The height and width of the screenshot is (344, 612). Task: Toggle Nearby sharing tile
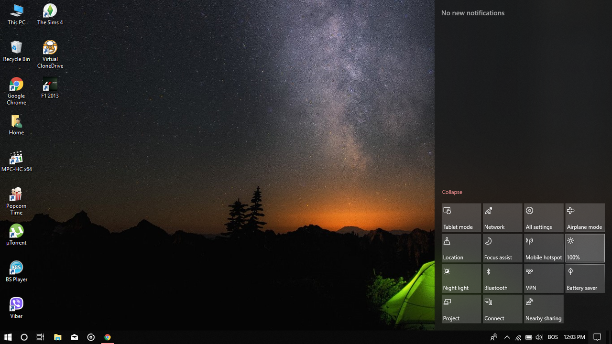pos(544,309)
